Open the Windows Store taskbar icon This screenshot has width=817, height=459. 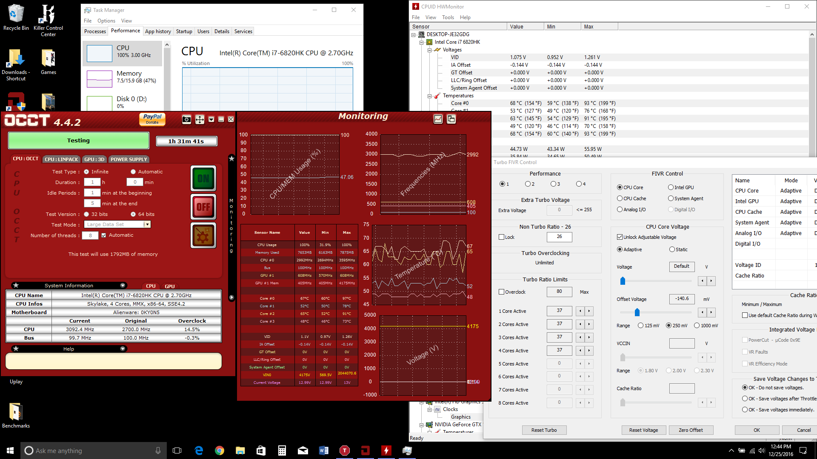pos(261,450)
